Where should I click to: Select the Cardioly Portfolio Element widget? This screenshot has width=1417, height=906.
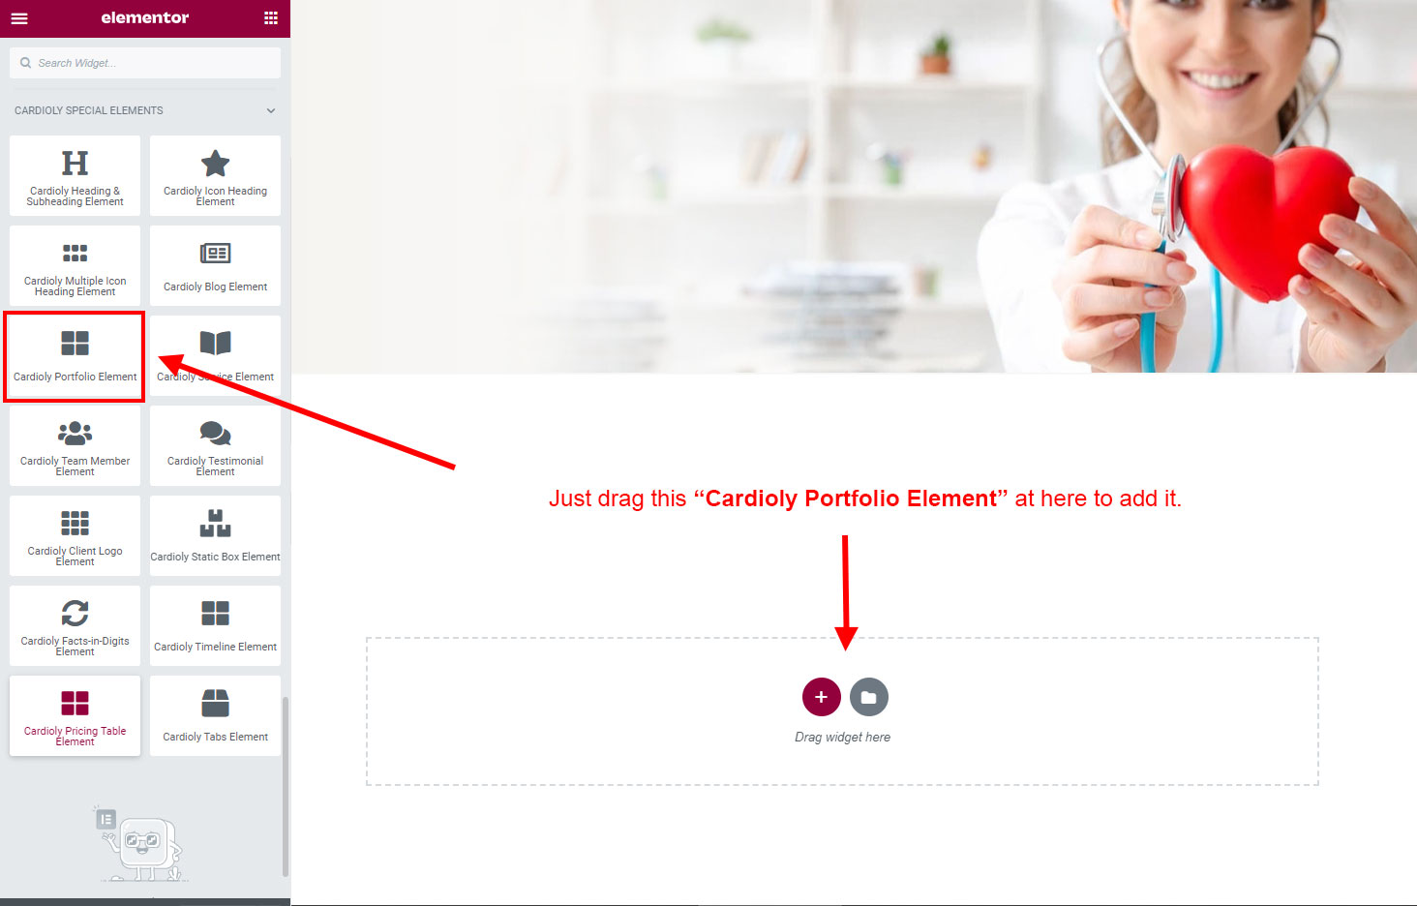75,355
